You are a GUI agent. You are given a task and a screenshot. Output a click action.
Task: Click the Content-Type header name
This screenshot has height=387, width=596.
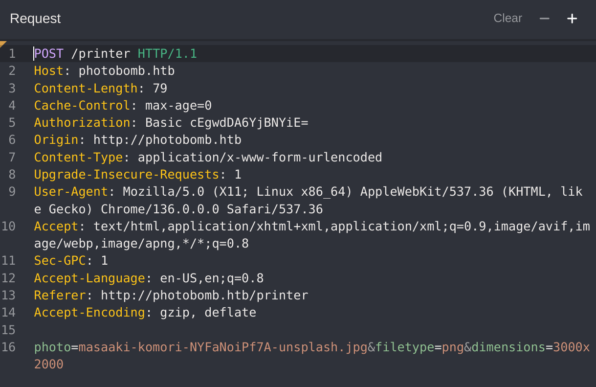(78, 157)
